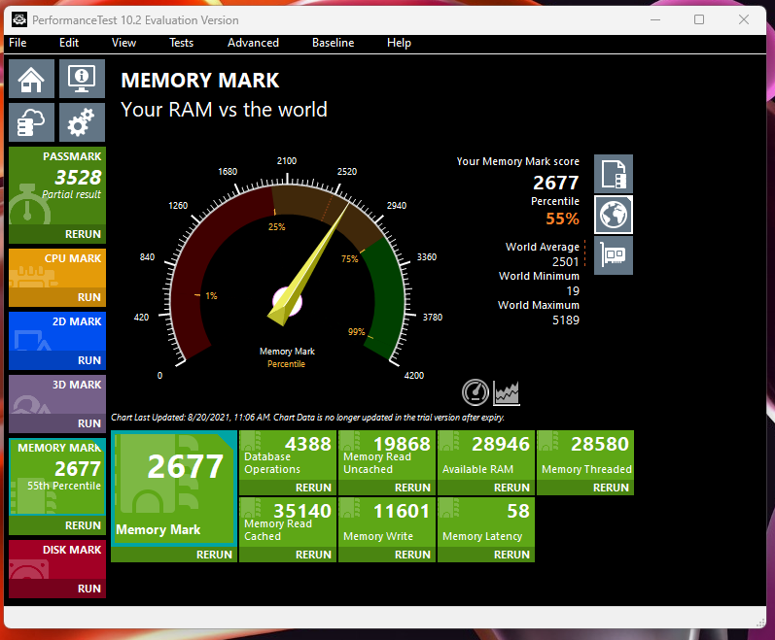Screen dimensions: 775x640
Task: Click the Memory Mark score 2677 beside gauge
Action: tap(555, 183)
